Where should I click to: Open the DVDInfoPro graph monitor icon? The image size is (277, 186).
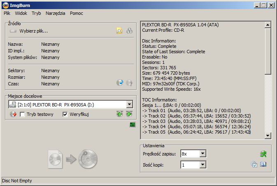pos(132,125)
